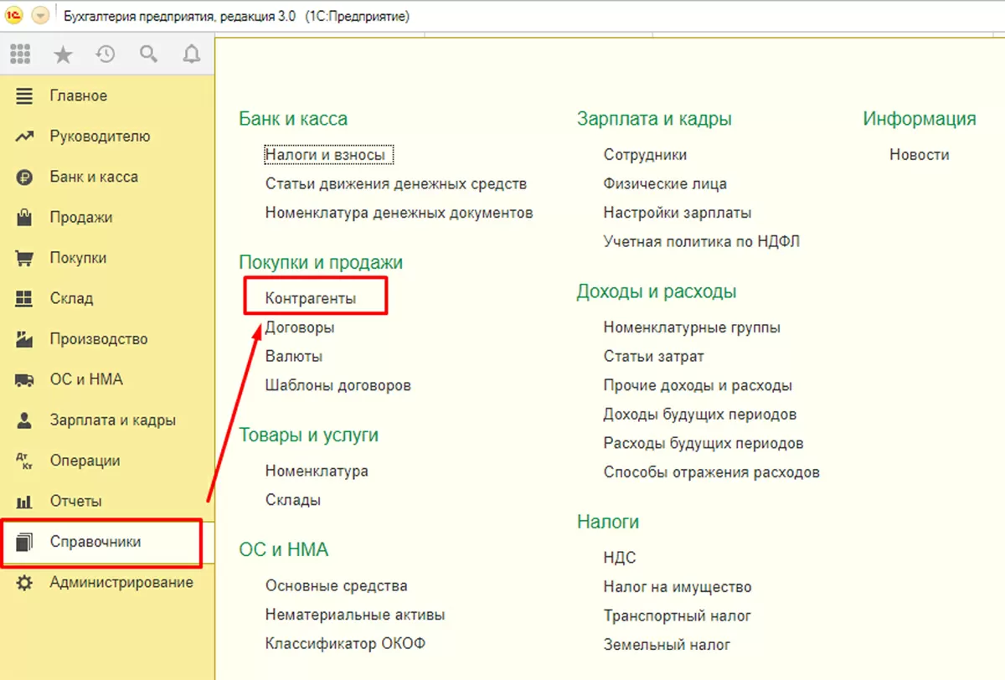Image resolution: width=1005 pixels, height=680 pixels.
Task: Click the Производство factory icon
Action: point(24,339)
